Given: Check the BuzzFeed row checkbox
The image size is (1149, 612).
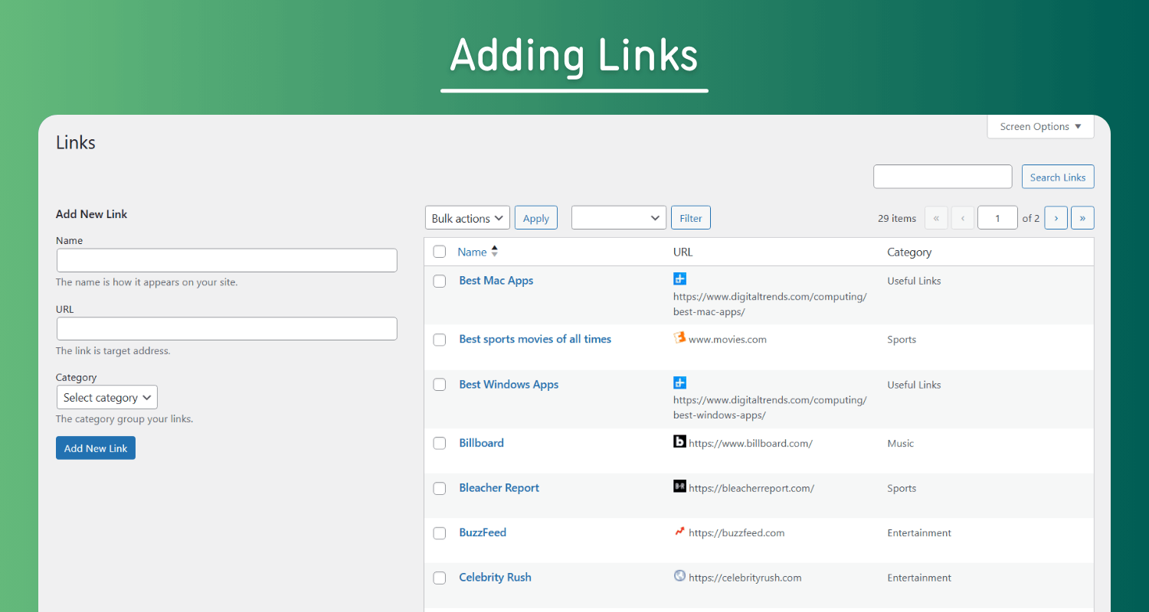Looking at the screenshot, I should 440,532.
